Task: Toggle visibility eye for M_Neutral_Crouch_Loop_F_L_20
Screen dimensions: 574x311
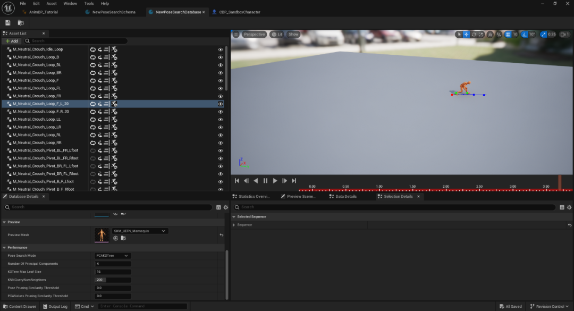Action: click(221, 104)
